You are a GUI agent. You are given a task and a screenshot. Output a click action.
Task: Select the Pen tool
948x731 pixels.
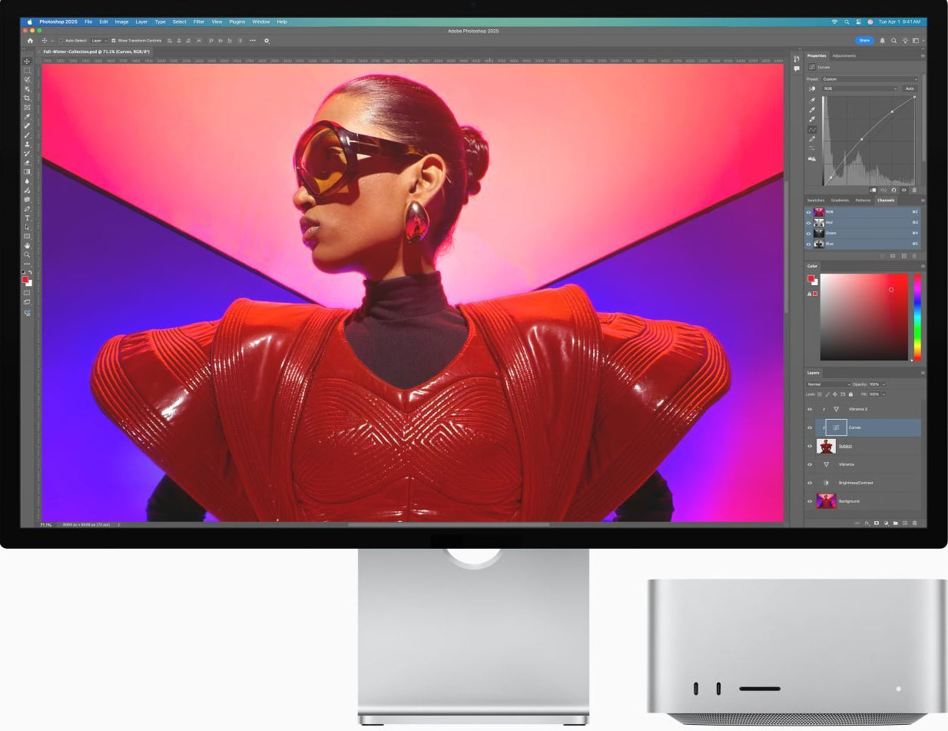tap(27, 208)
